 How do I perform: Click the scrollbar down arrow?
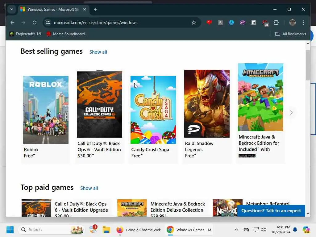(x=308, y=214)
